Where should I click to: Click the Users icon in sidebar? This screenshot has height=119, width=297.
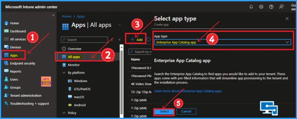tap(6, 80)
